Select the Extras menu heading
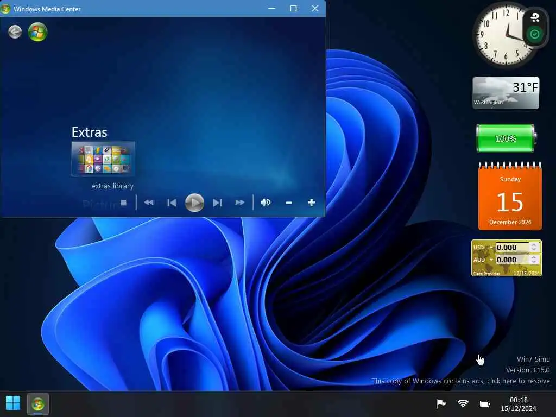The width and height of the screenshot is (556, 417). (x=90, y=132)
